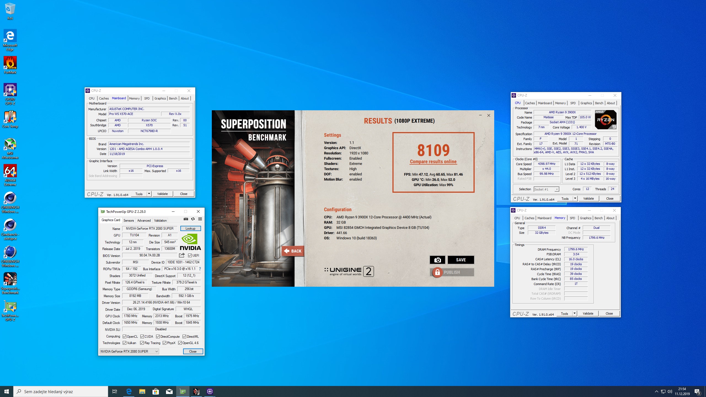
Task: Switch to Sensors tab in GPU-Z
Action: point(129,221)
